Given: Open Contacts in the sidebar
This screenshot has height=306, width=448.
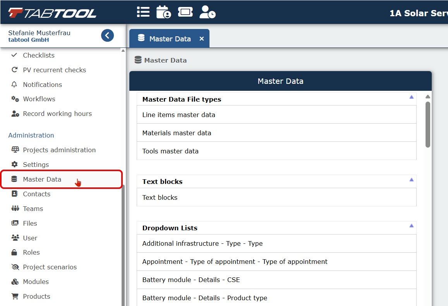Looking at the screenshot, I should [x=36, y=194].
